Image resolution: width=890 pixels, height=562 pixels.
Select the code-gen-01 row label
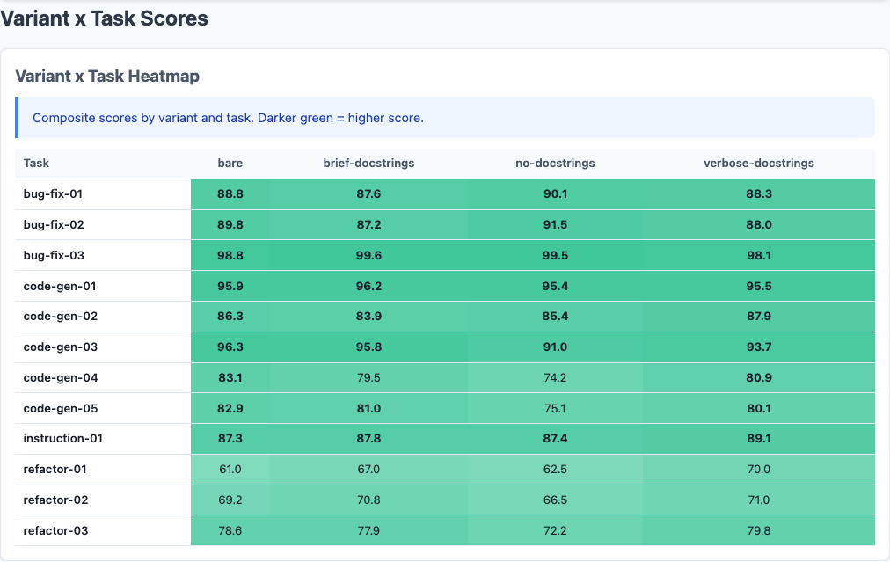tap(60, 286)
